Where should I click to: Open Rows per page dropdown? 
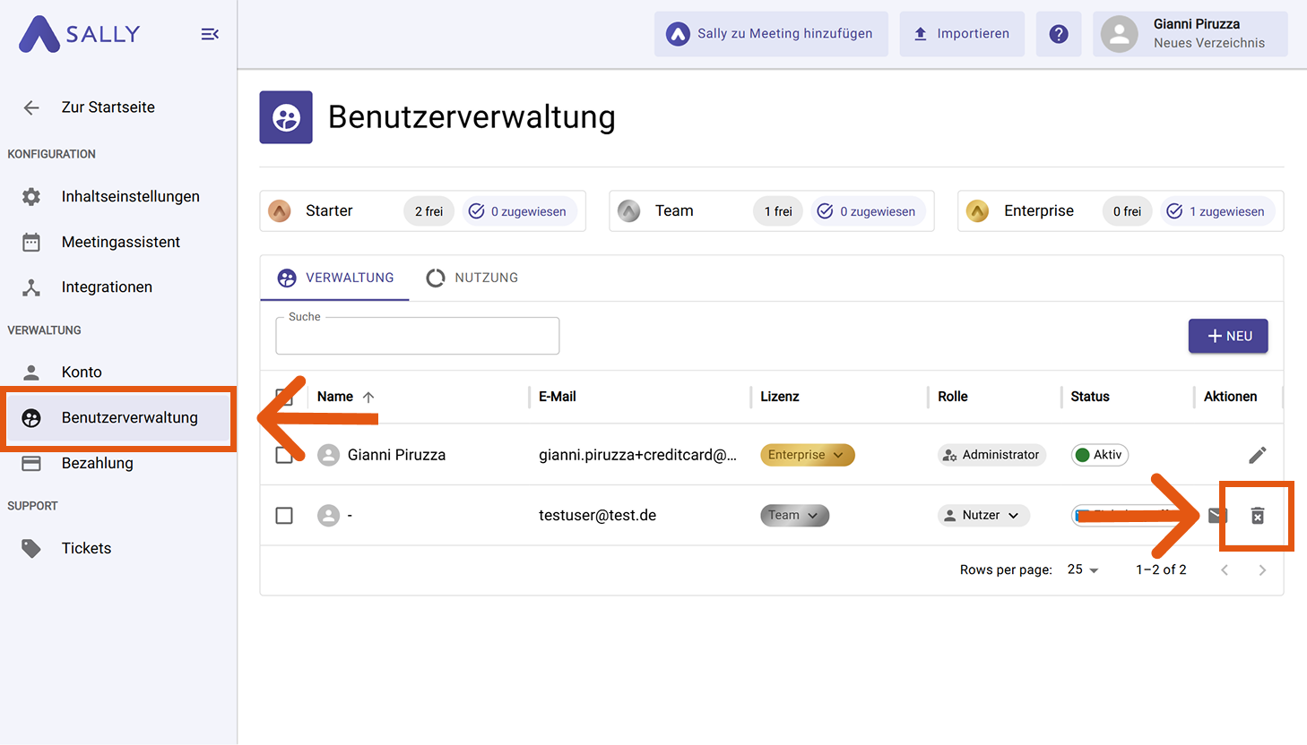tap(1083, 569)
